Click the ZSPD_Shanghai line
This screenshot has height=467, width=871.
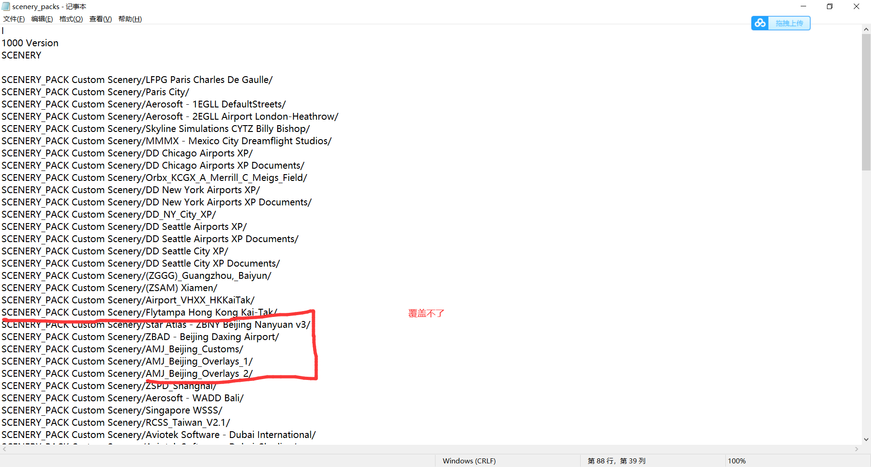click(x=109, y=386)
